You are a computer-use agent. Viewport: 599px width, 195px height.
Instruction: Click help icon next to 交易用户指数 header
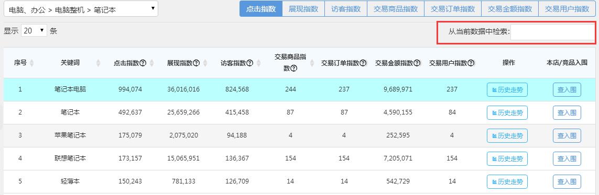471,63
